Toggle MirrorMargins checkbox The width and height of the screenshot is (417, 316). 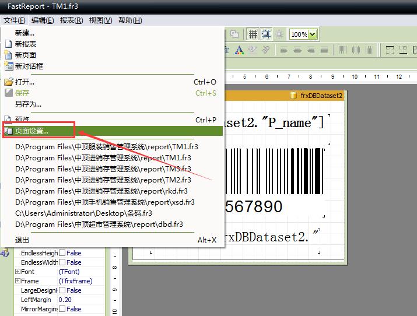[62, 309]
